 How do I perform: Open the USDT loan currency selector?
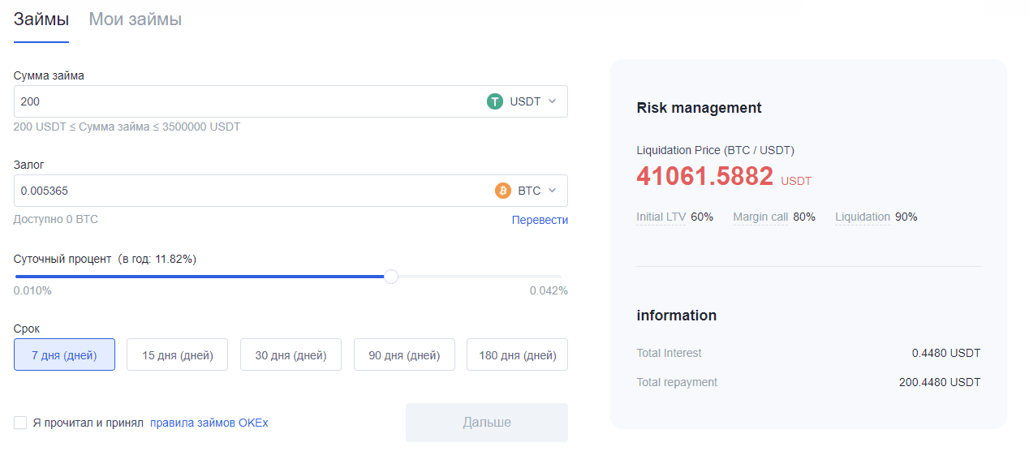tap(522, 101)
